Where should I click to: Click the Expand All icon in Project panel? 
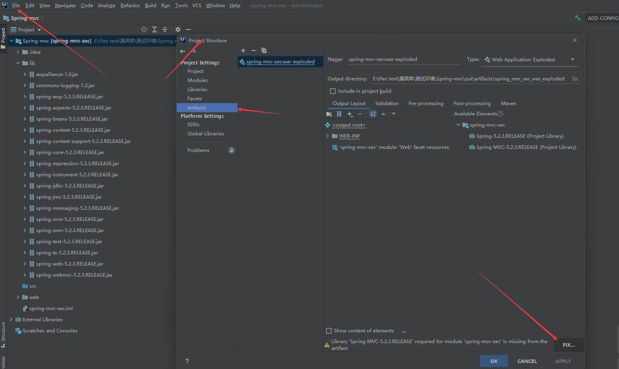(x=154, y=29)
